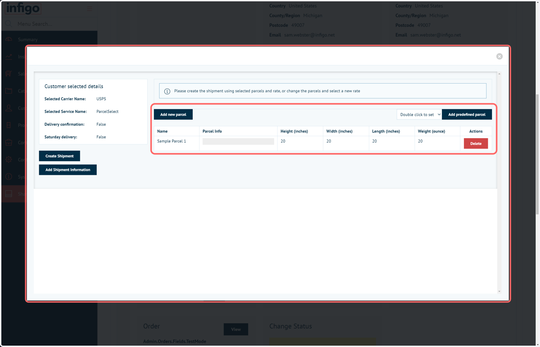The width and height of the screenshot is (540, 347).
Task: Click the line-chart icon in the background sidebar
Action: pos(9,57)
